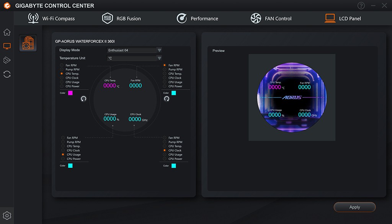The width and height of the screenshot is (392, 224).
Task: Click the Gigabyte logo in the title bar
Action: [x=7, y=5]
